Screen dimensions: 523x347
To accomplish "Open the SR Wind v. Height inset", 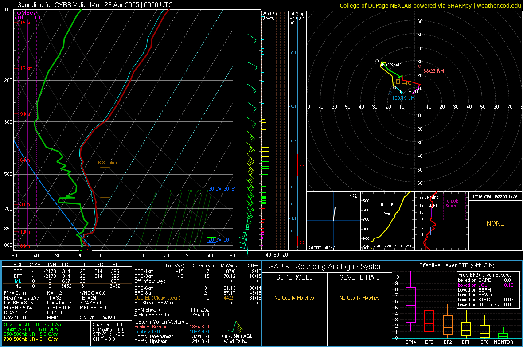I will point(441,221).
